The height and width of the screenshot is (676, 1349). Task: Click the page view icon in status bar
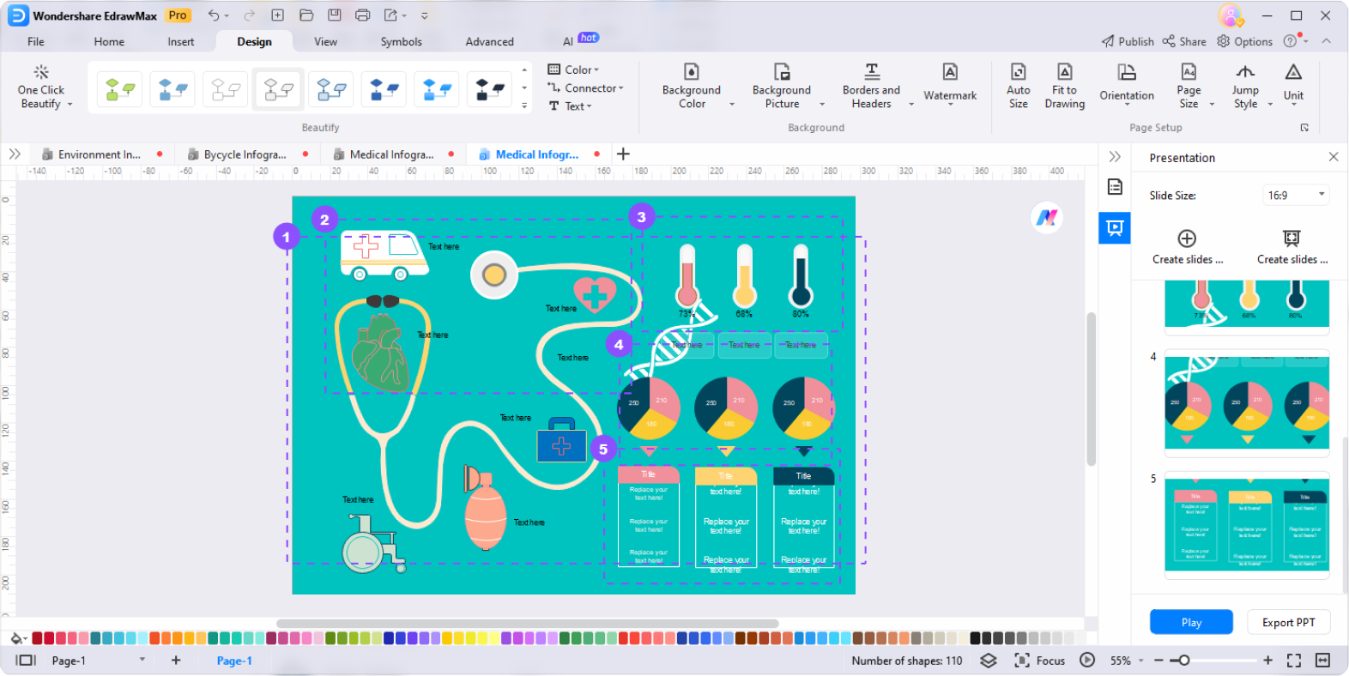pos(26,661)
